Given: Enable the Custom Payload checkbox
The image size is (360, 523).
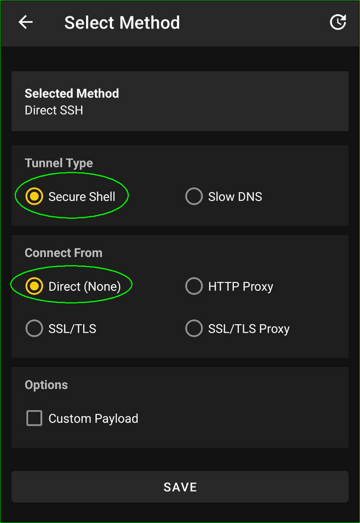Looking at the screenshot, I should 34,419.
